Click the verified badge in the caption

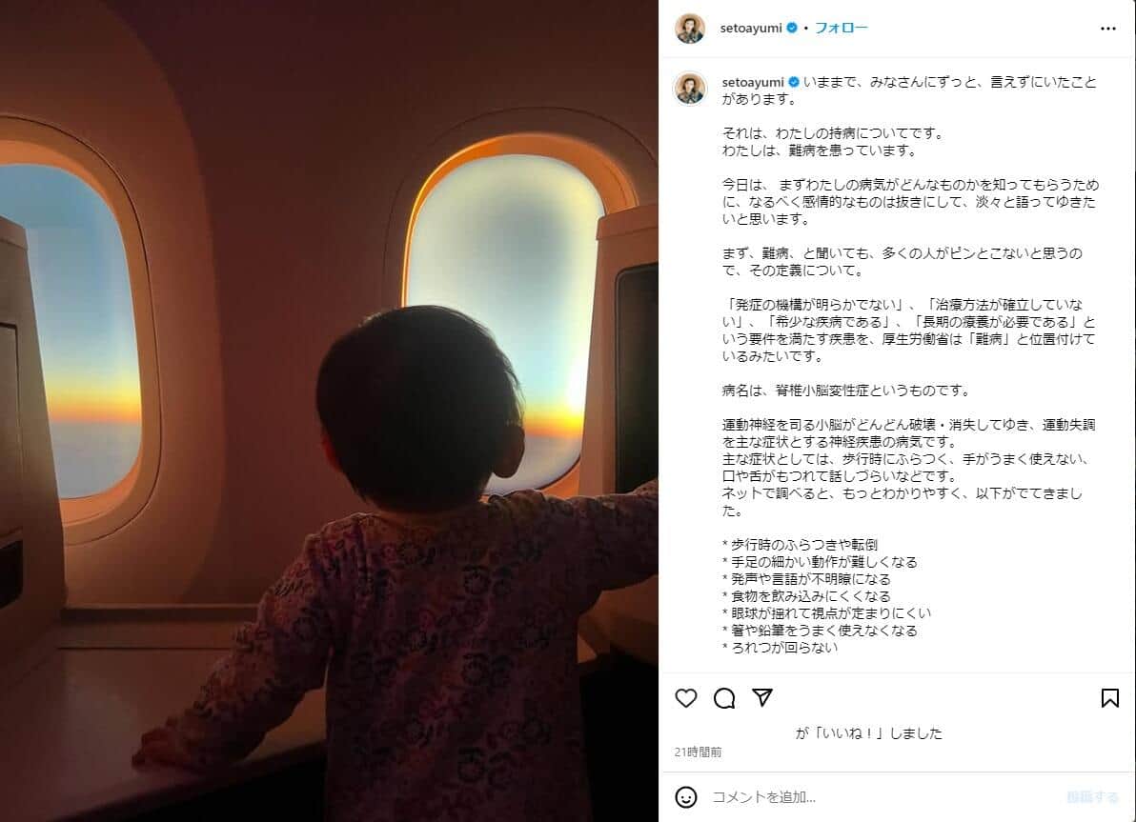click(794, 82)
